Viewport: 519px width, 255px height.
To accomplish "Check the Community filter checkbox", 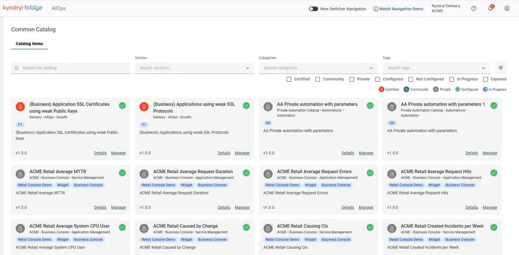I will tap(317, 79).
